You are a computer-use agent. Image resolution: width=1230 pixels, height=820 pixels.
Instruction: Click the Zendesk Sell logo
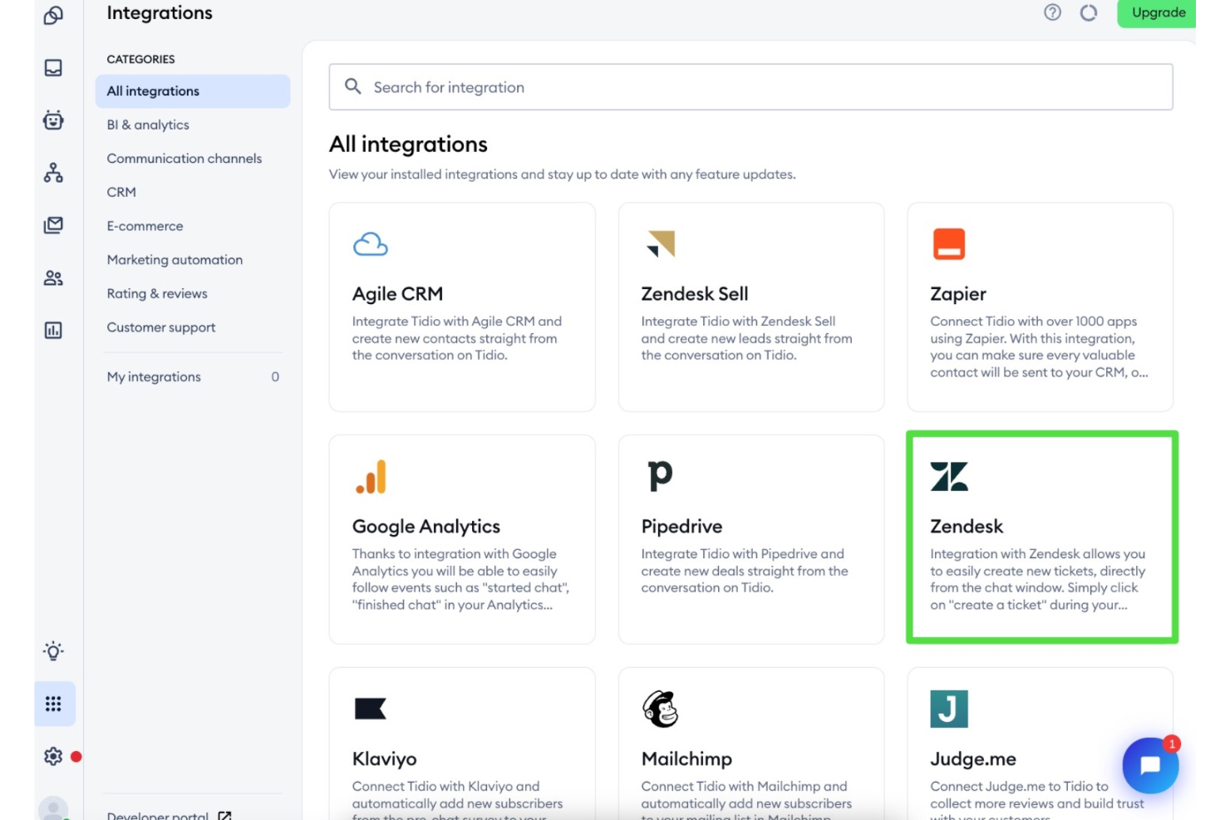[661, 243]
